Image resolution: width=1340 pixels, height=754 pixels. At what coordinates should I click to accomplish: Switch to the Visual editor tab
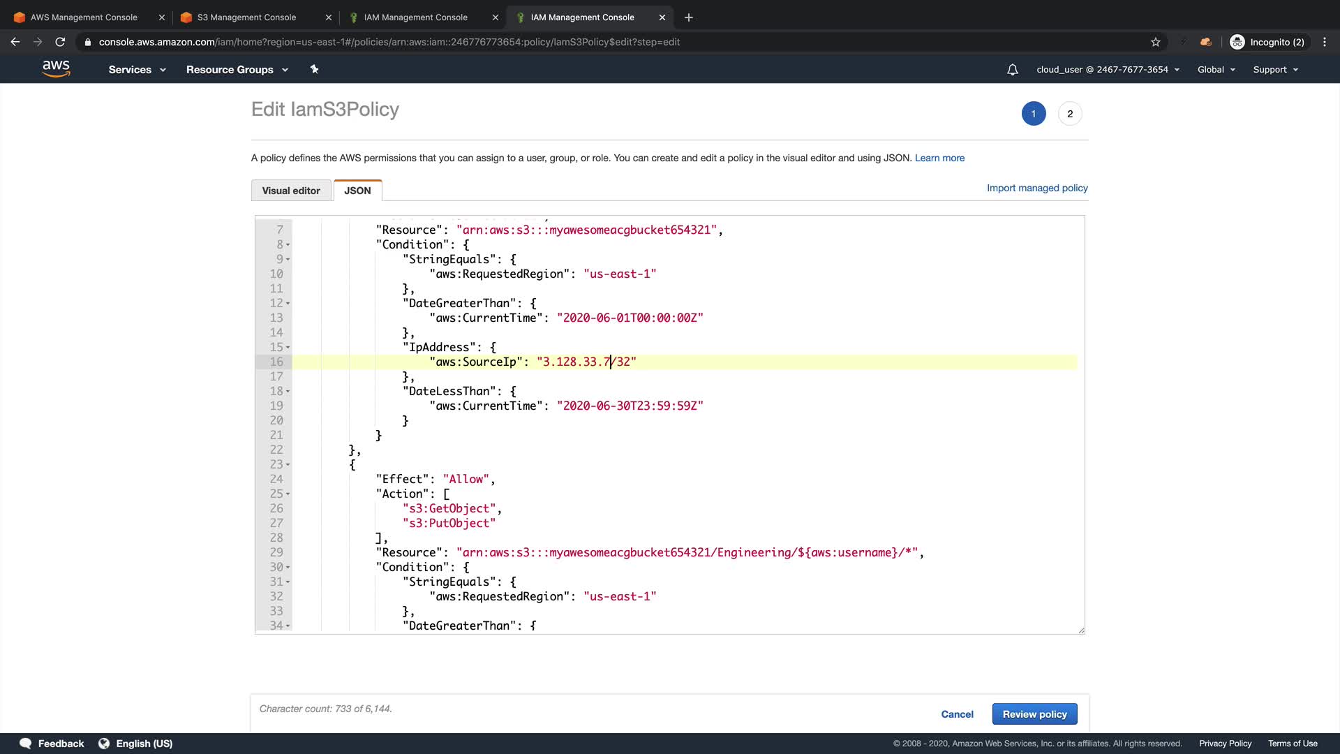291,191
